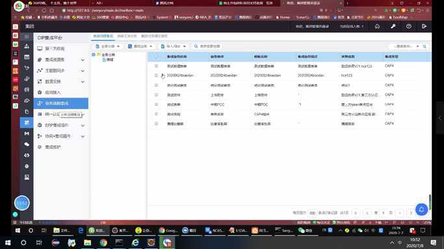Click the wrench settings icon in the top bar
The height and width of the screenshot is (249, 444).
coord(393,26)
